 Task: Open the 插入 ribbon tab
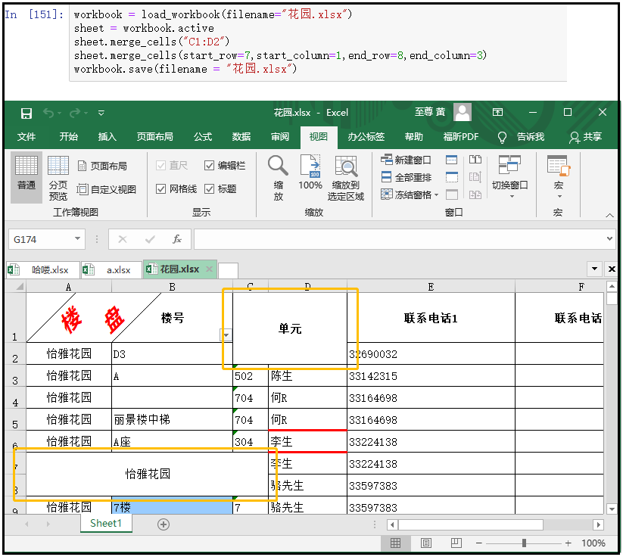107,137
